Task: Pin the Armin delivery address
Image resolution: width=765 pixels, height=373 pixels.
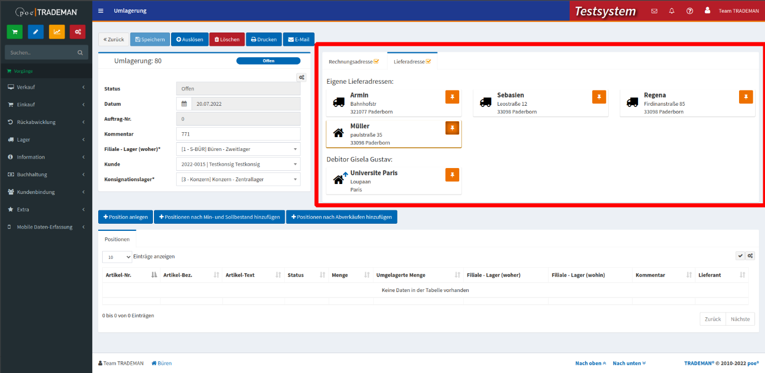Action: pyautogui.click(x=452, y=97)
